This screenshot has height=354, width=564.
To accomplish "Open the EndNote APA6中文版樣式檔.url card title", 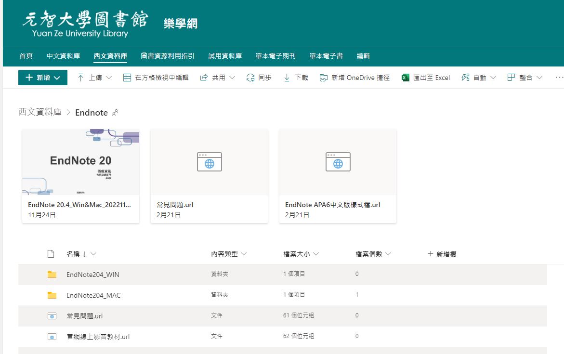I will click(x=333, y=205).
